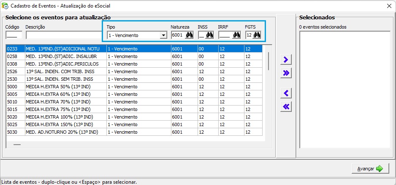Click the FGTS field containing 12
The height and width of the screenshot is (185, 396).
tap(249, 35)
